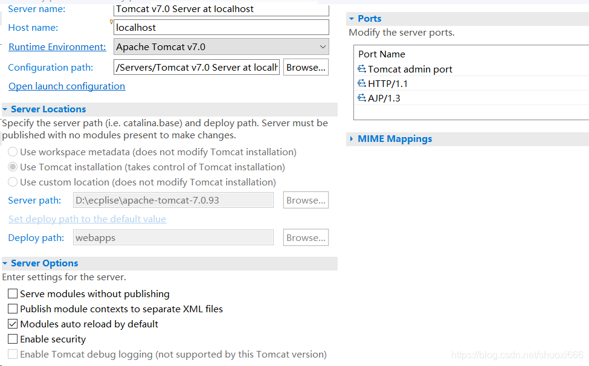This screenshot has height=366, width=589.
Task: Collapse the Ports section
Action: point(352,18)
